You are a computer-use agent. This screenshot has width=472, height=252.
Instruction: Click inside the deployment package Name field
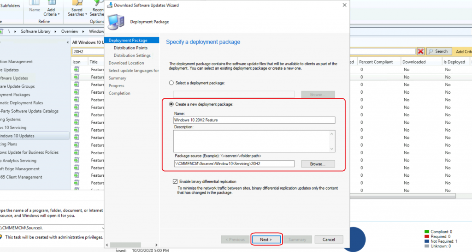click(254, 120)
